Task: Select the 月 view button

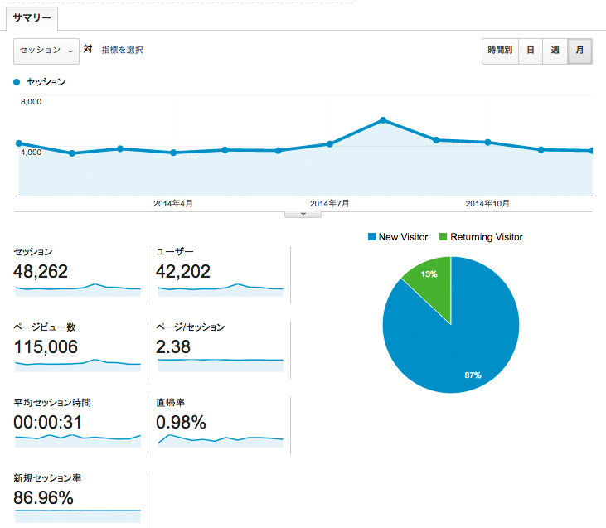Action: pos(579,51)
